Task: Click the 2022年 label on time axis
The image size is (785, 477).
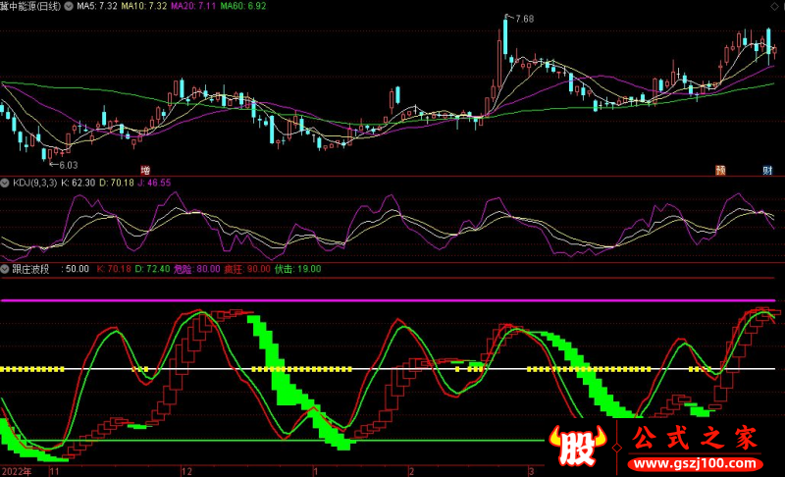Action: click(x=16, y=471)
